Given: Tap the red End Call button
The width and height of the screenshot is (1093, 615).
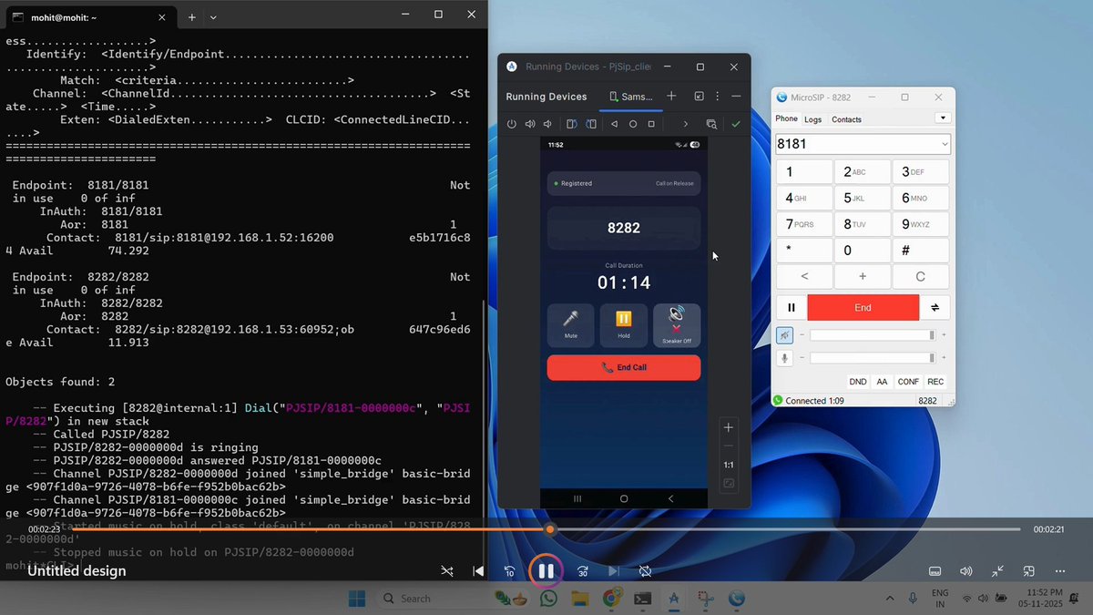Looking at the screenshot, I should 624,367.
